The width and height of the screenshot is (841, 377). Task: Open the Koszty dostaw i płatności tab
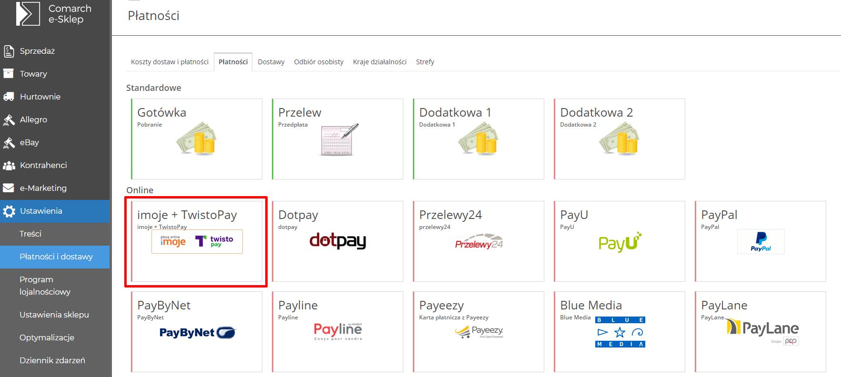pos(170,62)
